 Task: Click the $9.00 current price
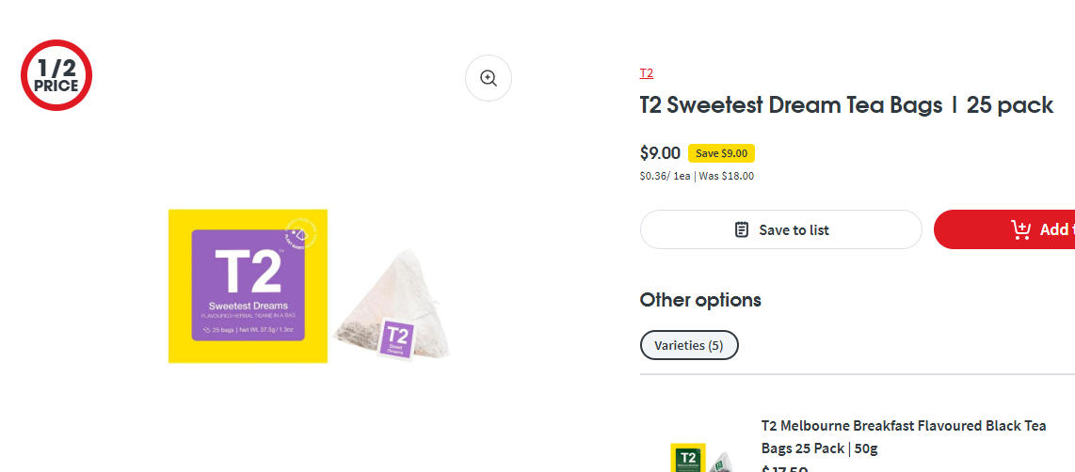660,153
